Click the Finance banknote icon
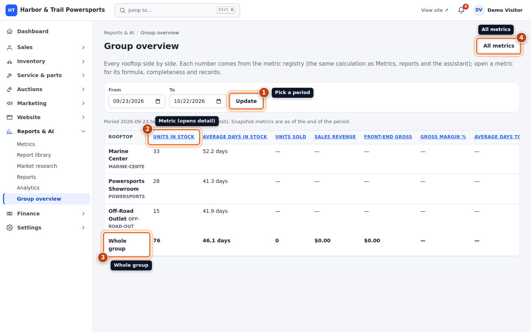 10,214
